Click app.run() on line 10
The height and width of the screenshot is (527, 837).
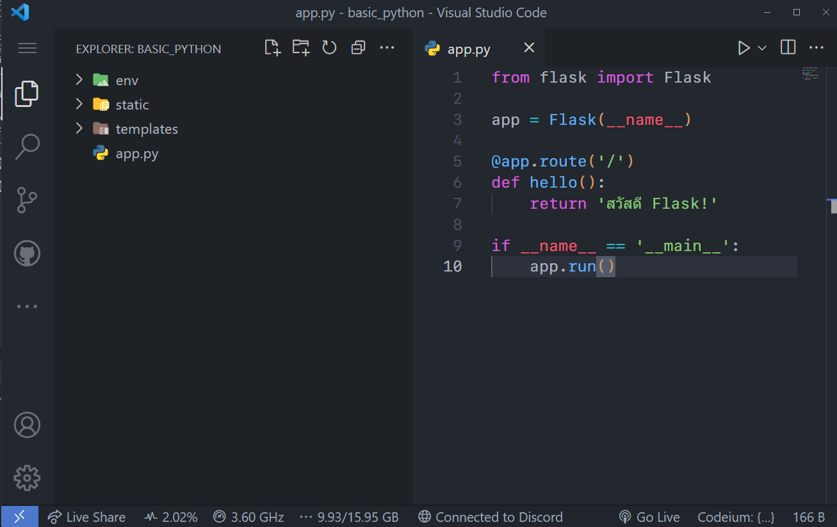pos(573,266)
